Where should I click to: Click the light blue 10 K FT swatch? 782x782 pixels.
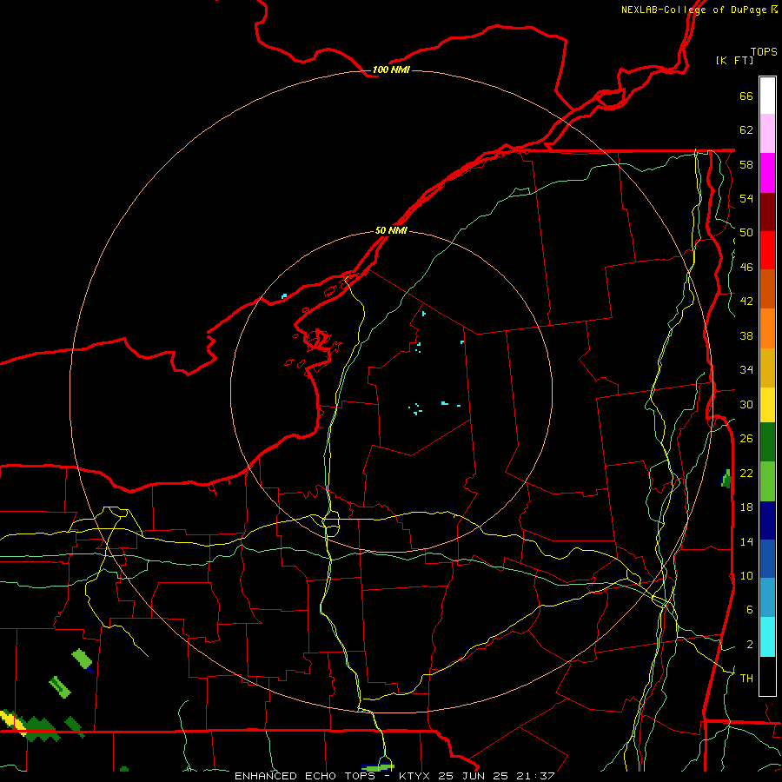[x=767, y=598]
